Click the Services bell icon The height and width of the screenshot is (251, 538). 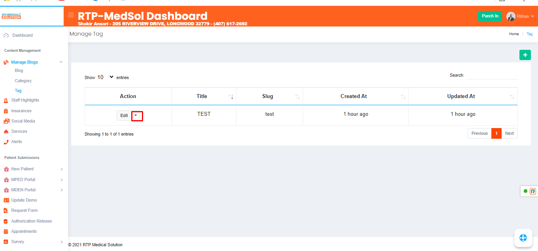[x=6, y=132]
